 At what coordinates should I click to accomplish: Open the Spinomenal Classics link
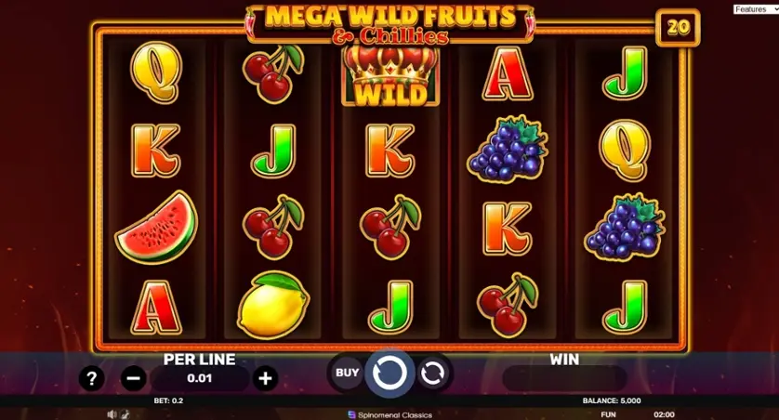coord(390,414)
